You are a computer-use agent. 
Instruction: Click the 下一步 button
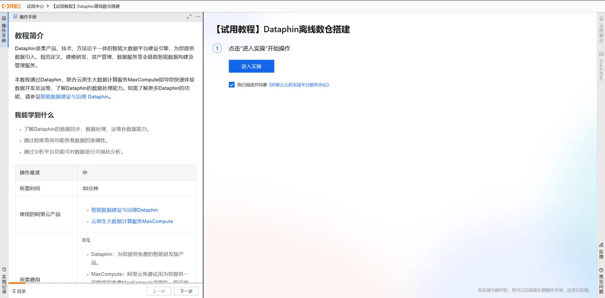coord(186,292)
